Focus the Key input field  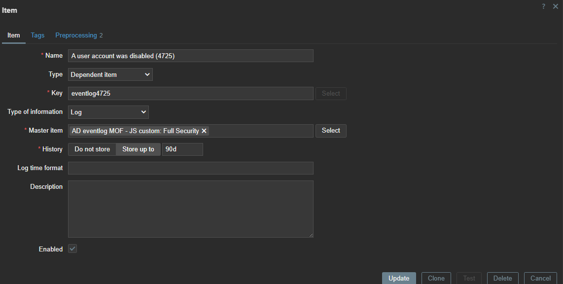(190, 93)
